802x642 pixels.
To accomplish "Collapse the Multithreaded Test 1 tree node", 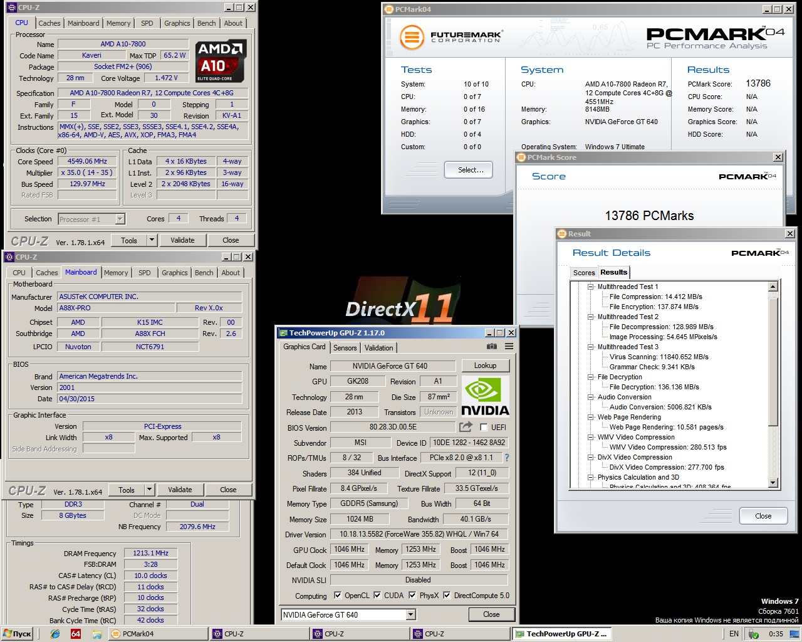I will [590, 287].
